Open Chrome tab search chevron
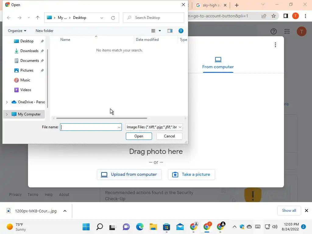 point(263,4)
